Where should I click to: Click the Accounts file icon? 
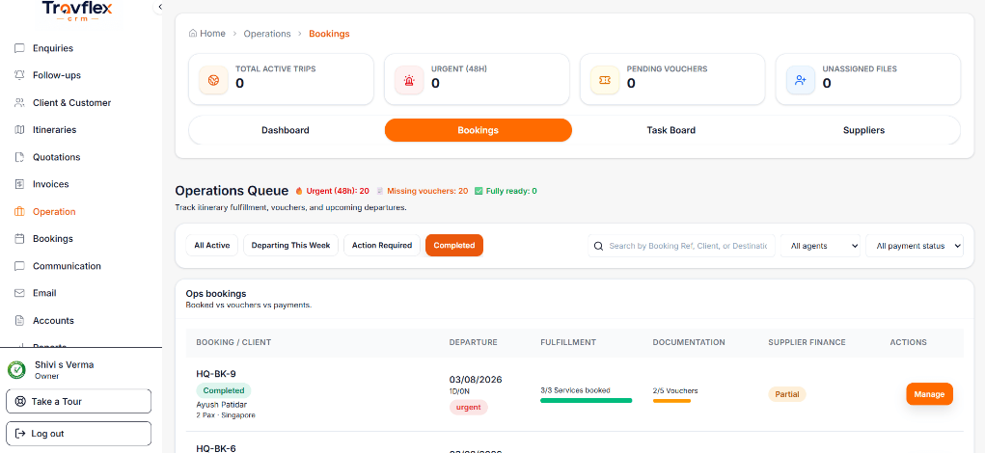point(19,321)
